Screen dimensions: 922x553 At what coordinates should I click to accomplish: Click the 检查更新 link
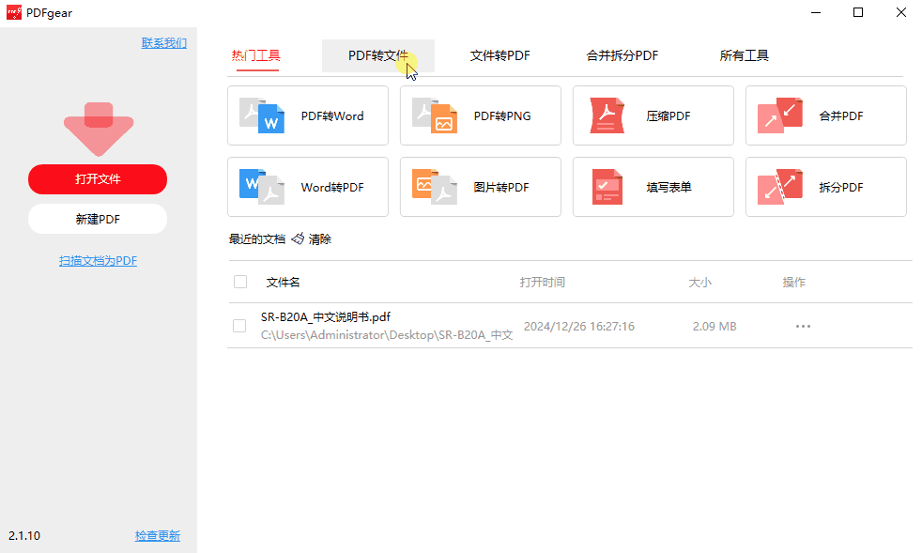[x=157, y=536]
